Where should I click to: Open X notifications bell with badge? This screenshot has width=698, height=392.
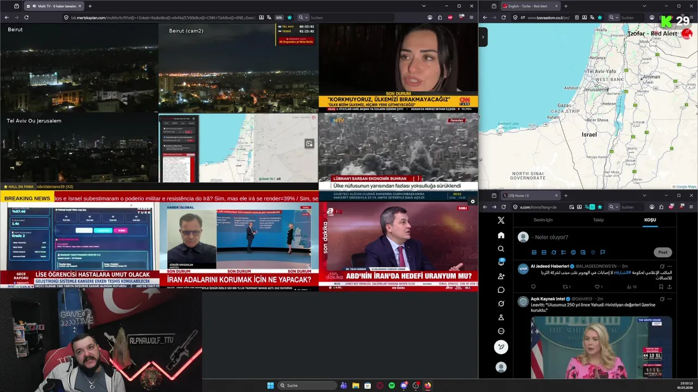[x=501, y=262]
